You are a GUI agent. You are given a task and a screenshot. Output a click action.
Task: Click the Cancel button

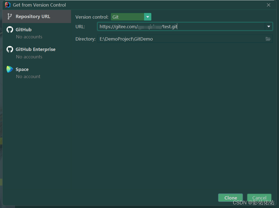pos(259,198)
